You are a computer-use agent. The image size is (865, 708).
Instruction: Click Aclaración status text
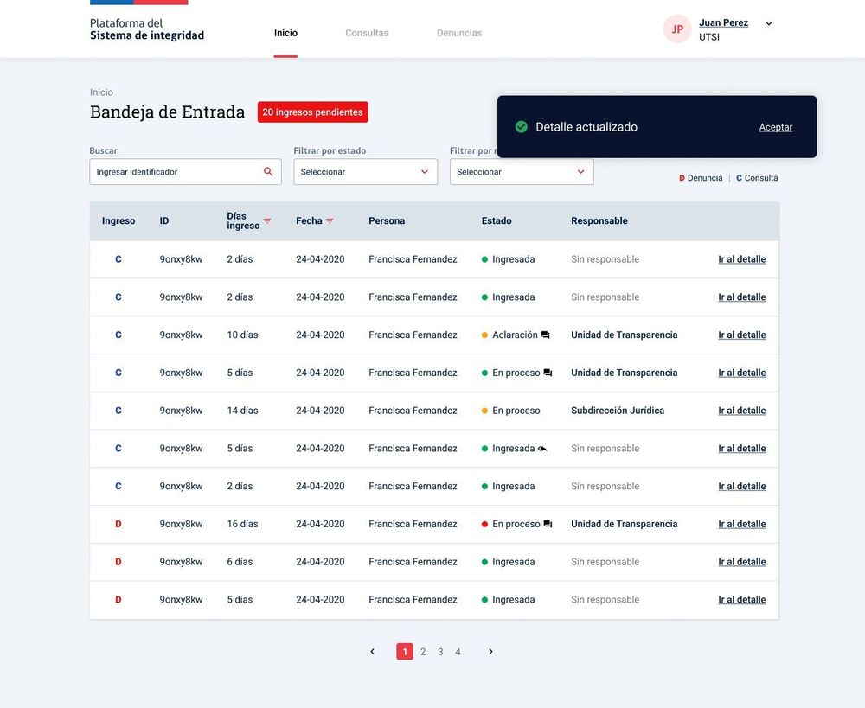[x=515, y=335]
